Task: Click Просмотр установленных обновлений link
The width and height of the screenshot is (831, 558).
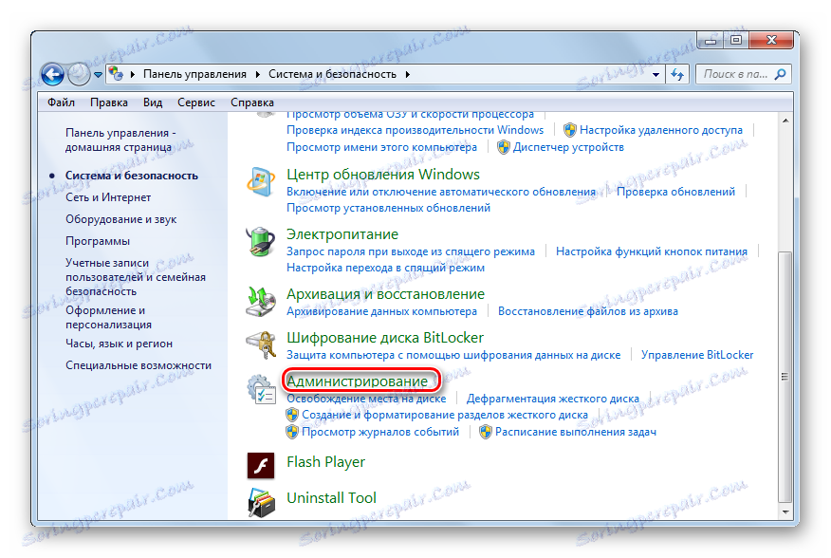Action: 388,208
